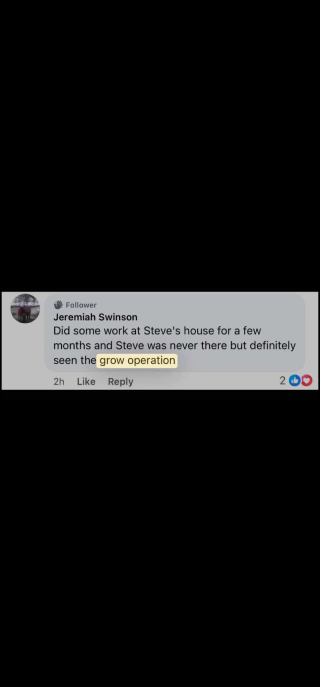Click the blue thumbs-up reaction icon
The width and height of the screenshot is (320, 687).
295,380
